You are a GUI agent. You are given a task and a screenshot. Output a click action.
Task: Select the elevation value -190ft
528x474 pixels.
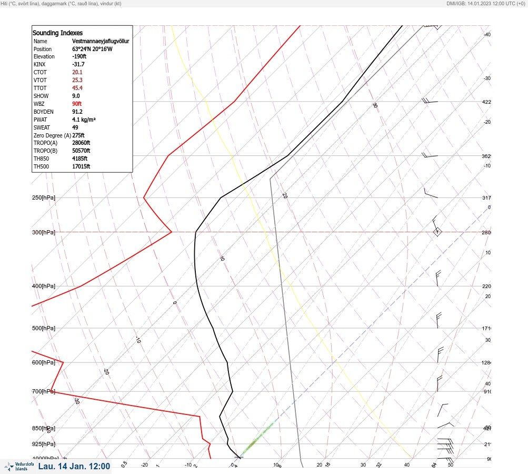[x=79, y=56]
